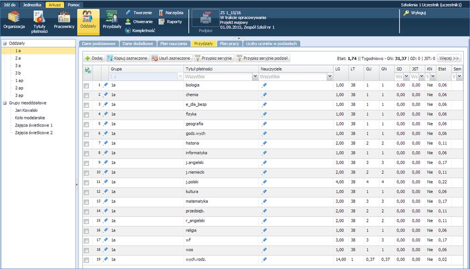Assign teacher for informatyka row
Image resolution: width=470 pixels, height=269 pixels.
tap(264, 153)
